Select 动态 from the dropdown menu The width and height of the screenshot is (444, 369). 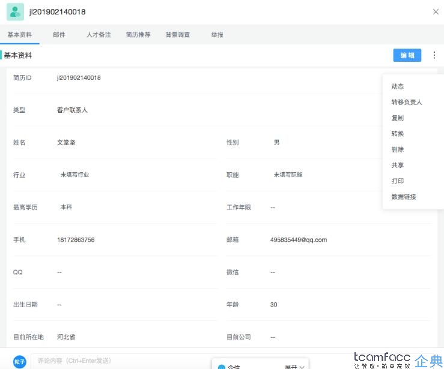coord(398,86)
